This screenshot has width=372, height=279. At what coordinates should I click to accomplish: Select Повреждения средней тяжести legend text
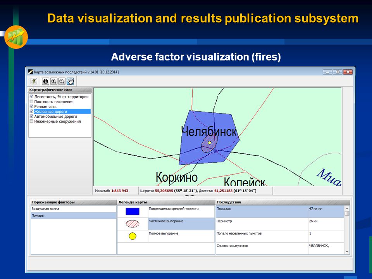click(x=174, y=209)
